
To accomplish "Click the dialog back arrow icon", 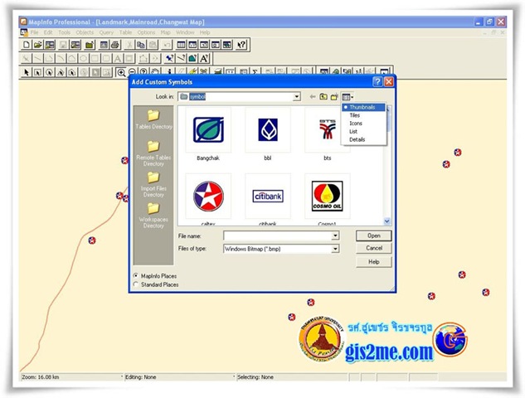I will 313,97.
